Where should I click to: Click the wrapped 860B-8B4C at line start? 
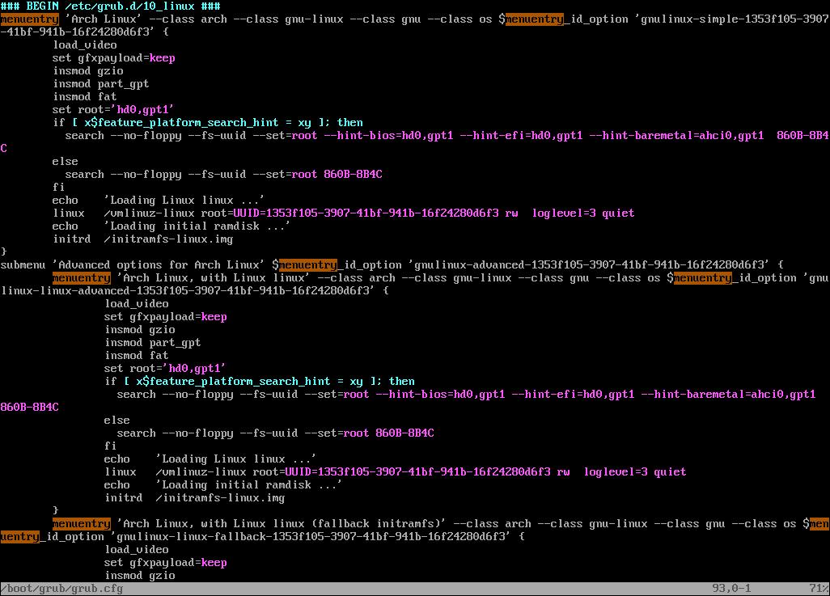30,408
